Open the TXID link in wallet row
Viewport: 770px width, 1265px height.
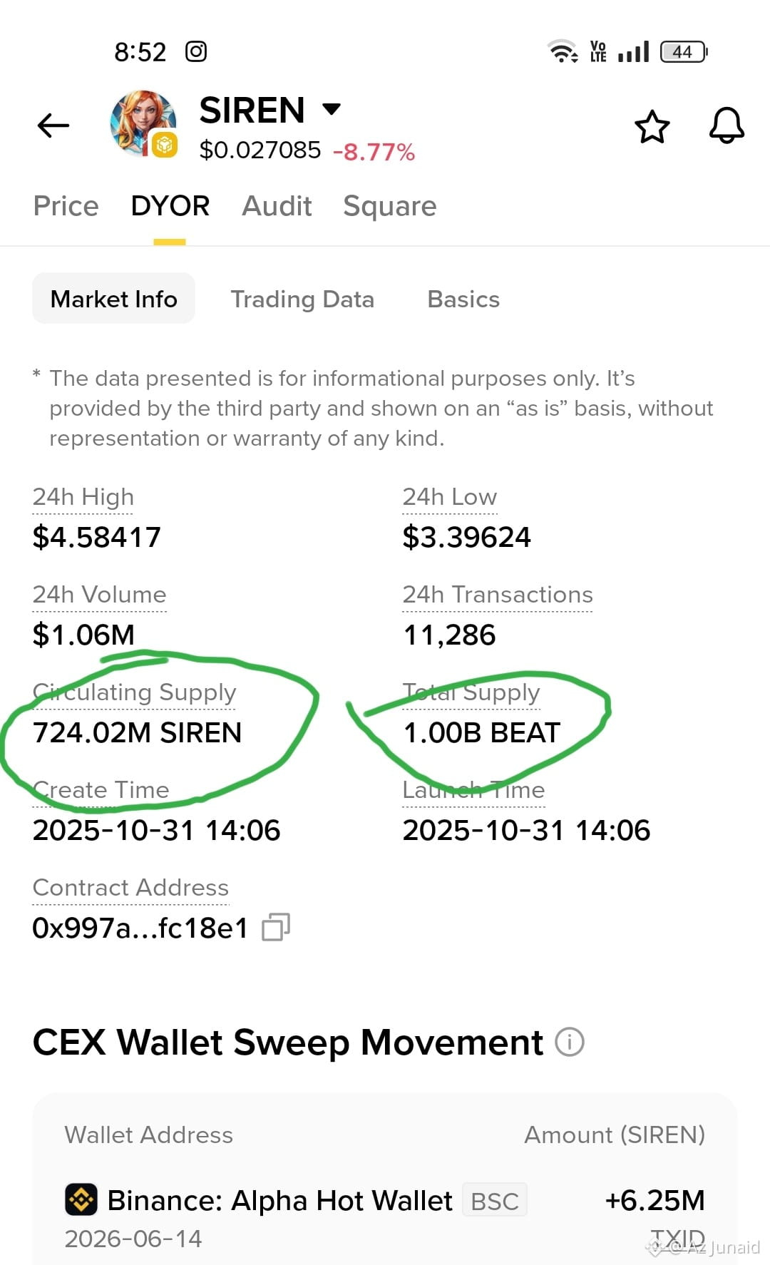click(x=678, y=1238)
